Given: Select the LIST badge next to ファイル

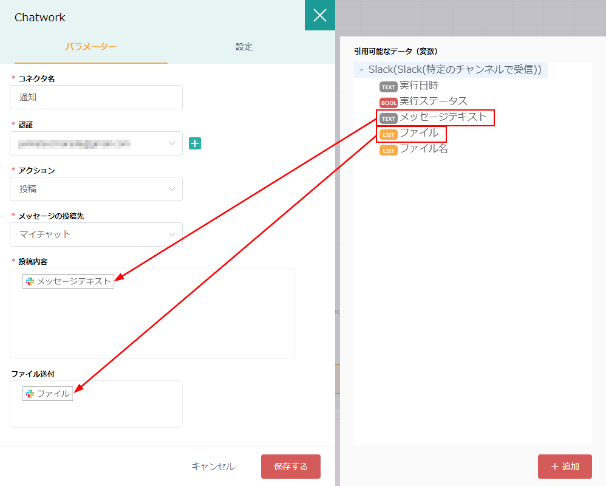Looking at the screenshot, I should pos(389,134).
